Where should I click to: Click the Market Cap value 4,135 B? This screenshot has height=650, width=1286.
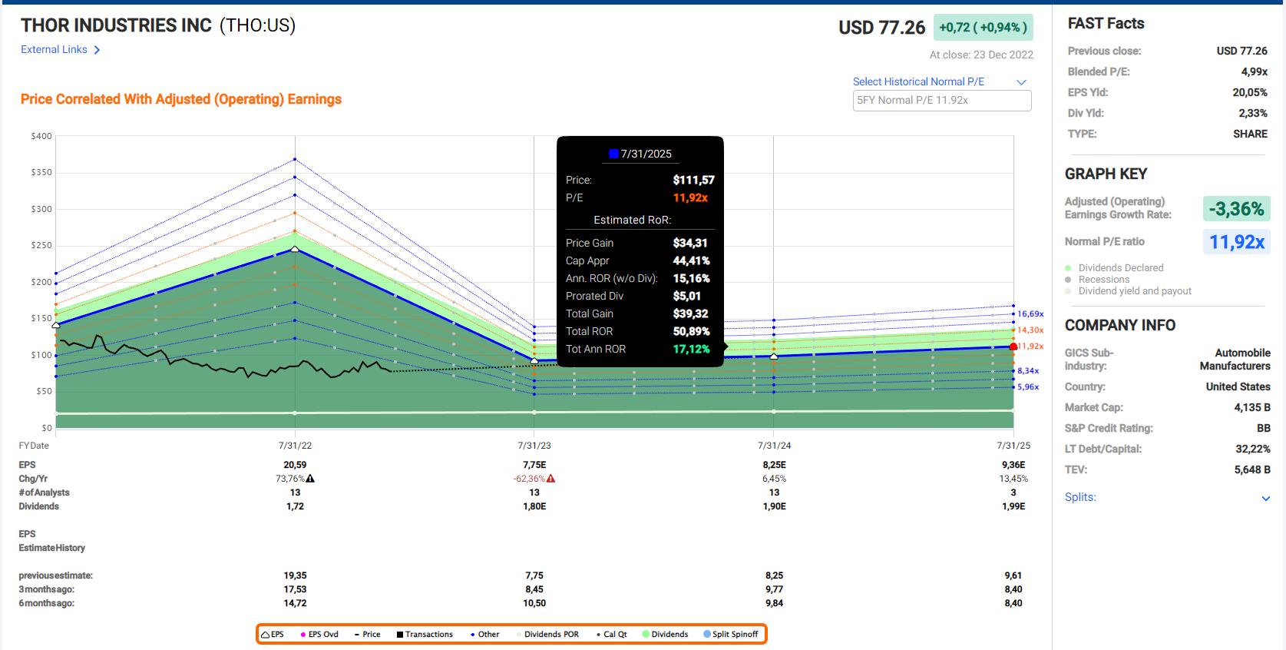pyautogui.click(x=1252, y=408)
